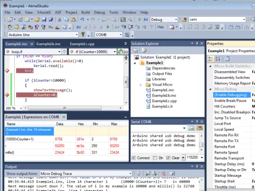Viewport: 255px width, 191px height.
Task: Click the Find magnifier icon in toolbar
Action: 130,19
